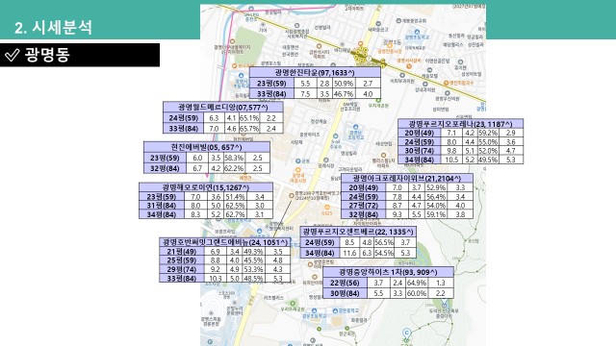The height and width of the screenshot is (346, 616).
Task: Select the 광명한진타운(97,1633^) table header
Action: (x=315, y=73)
